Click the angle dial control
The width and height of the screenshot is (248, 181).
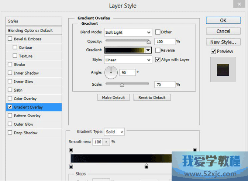coord(111,72)
